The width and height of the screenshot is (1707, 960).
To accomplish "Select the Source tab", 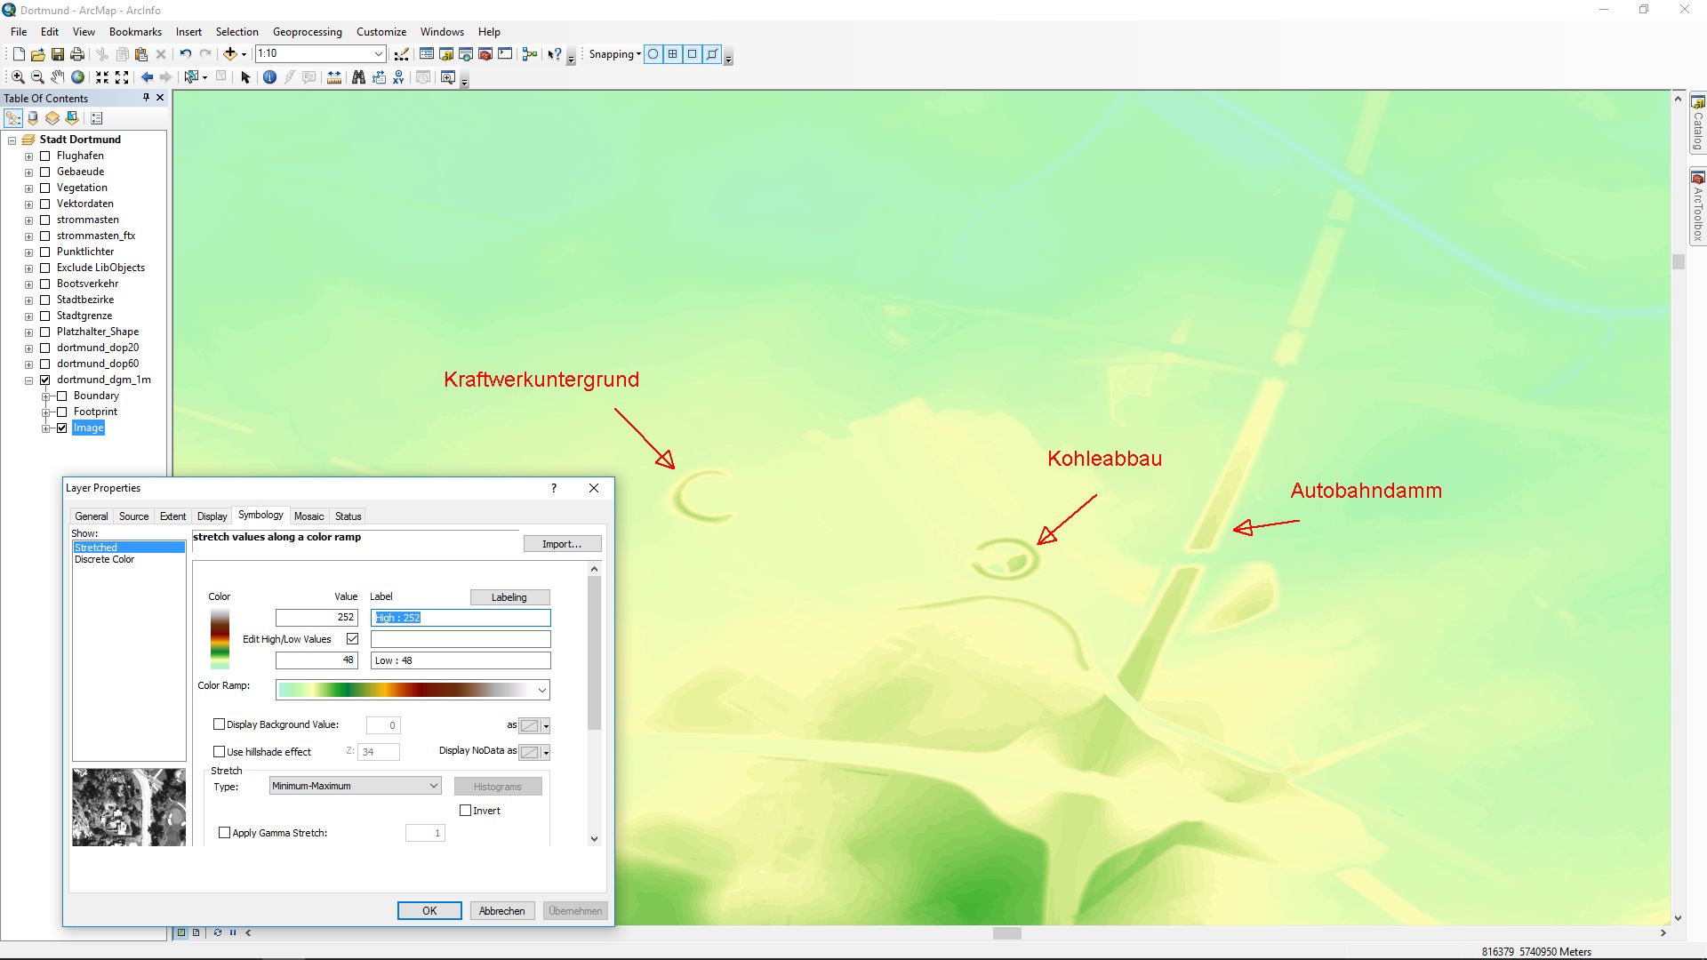I will click(132, 516).
